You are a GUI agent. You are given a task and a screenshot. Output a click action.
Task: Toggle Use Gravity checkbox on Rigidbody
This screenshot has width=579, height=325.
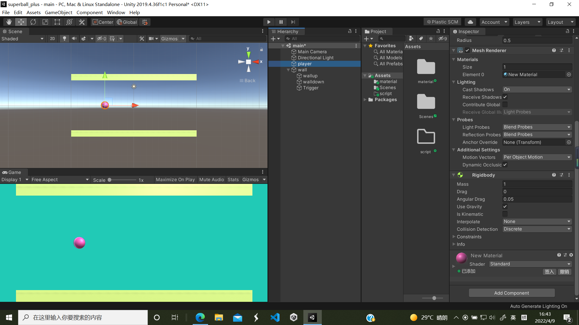click(x=505, y=206)
